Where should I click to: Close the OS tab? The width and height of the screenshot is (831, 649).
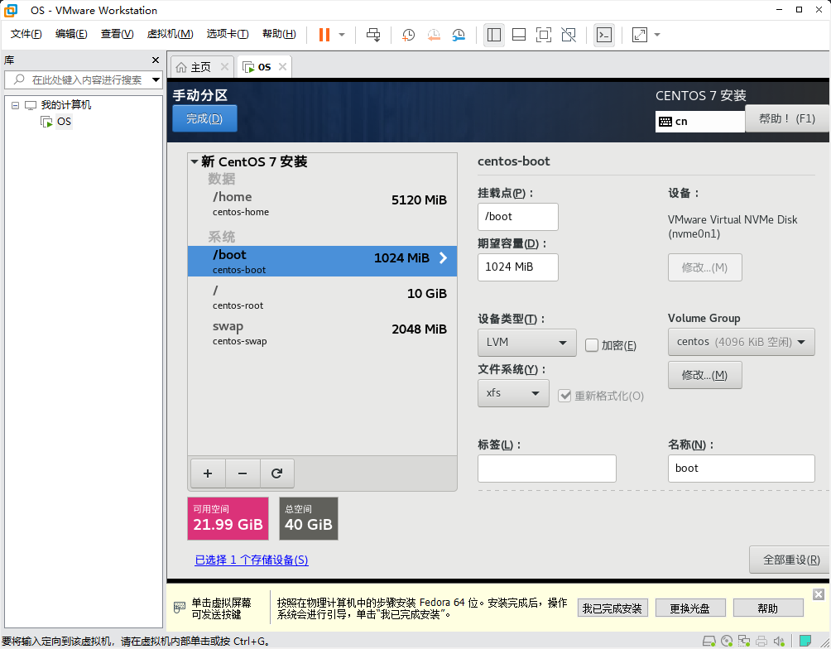(x=282, y=67)
